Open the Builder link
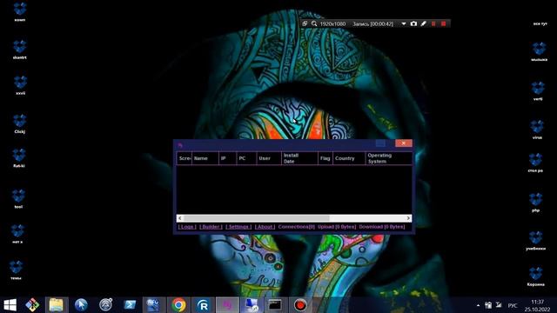557x313 pixels. coord(211,227)
